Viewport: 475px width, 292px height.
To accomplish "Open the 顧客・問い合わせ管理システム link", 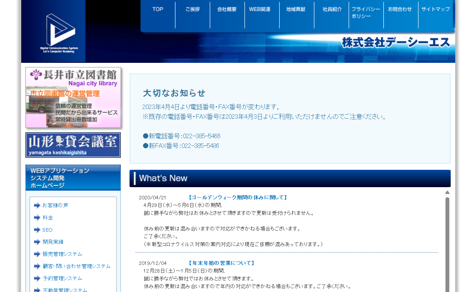I will tap(76, 266).
